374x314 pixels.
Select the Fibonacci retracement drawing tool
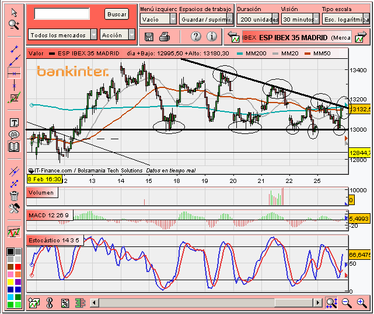(x=14, y=98)
